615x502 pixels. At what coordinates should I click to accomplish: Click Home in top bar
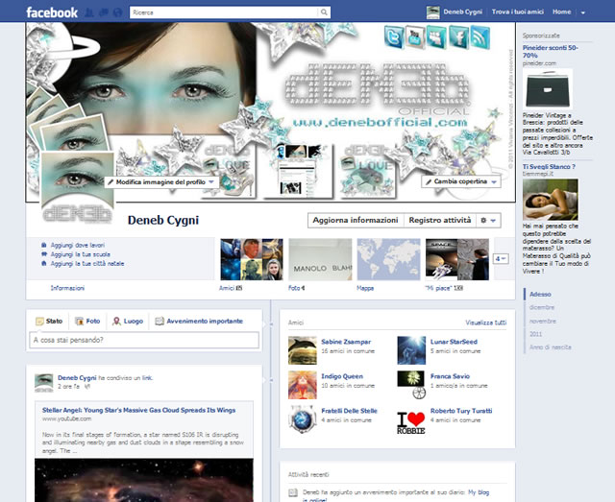point(561,12)
